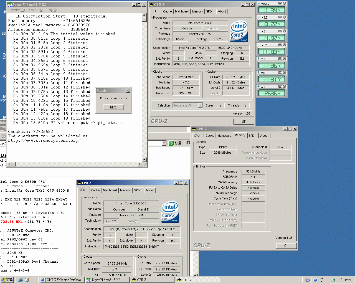Click the CPU fan 2636 RPM display
Image resolution: width=355 pixels, height=284 pixels.
click(272, 93)
